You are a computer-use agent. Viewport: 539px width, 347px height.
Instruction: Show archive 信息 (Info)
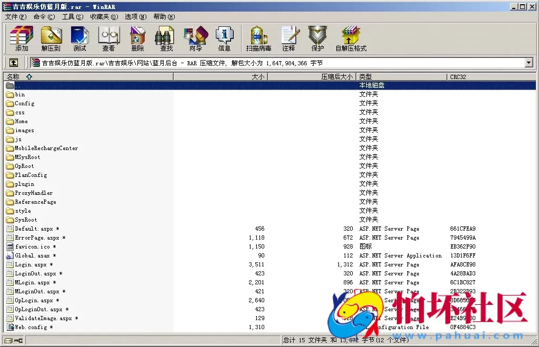tap(224, 38)
